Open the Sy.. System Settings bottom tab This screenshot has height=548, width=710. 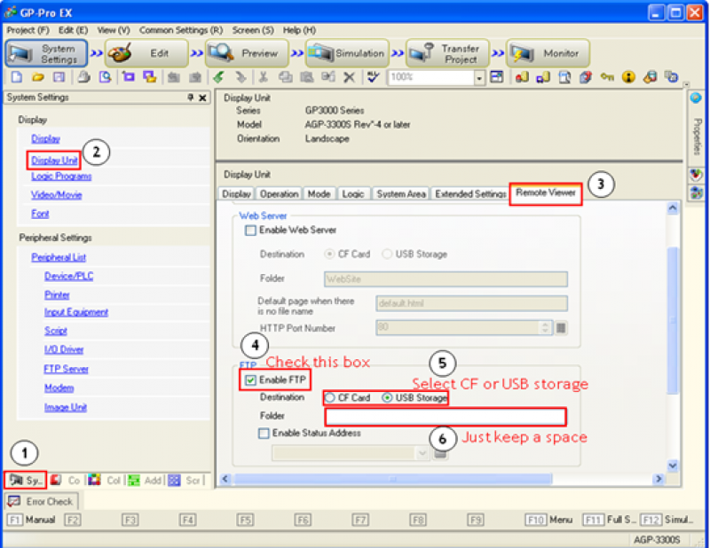tap(26, 480)
